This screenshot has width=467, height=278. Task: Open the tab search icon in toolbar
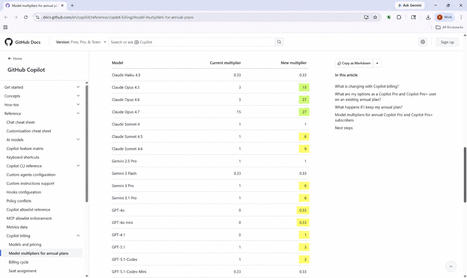point(414,17)
